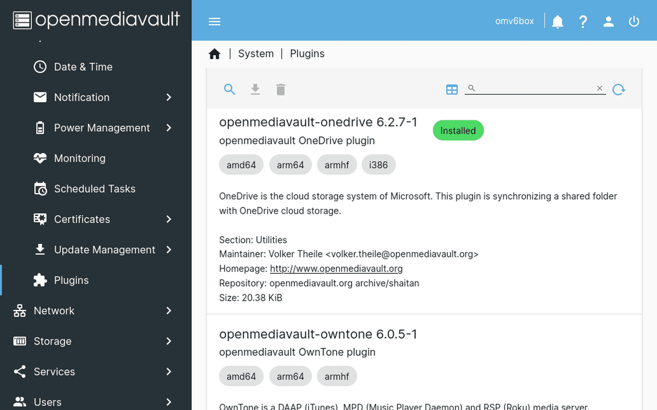Screen dimensions: 657x410
Task: Click the Storage drive icon
Action: coord(20,341)
